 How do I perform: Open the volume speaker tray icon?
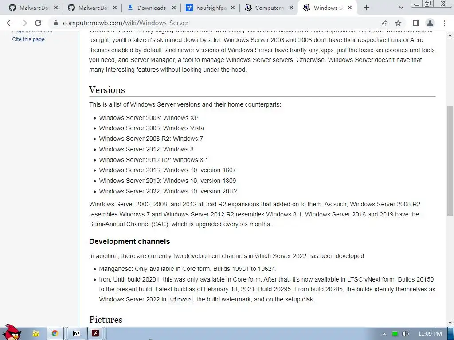pyautogui.click(x=405, y=334)
